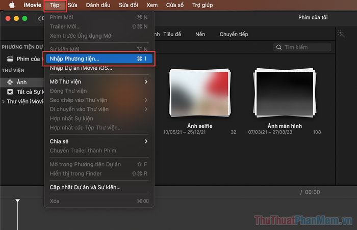
Task: Open the Ảnh màn hình album thumbnail
Action: coord(285,93)
